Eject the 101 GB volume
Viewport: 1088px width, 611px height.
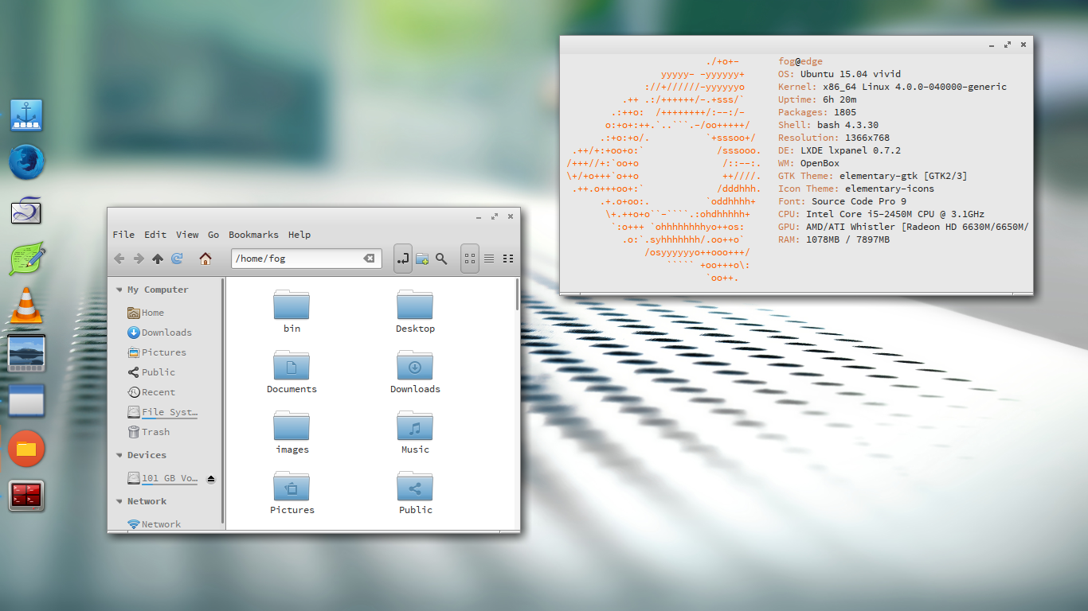211,479
